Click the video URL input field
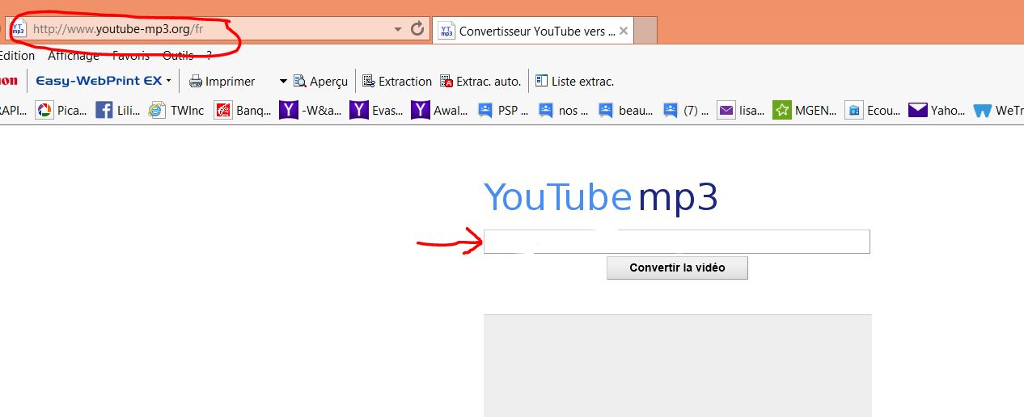This screenshot has height=417, width=1024. click(x=676, y=242)
